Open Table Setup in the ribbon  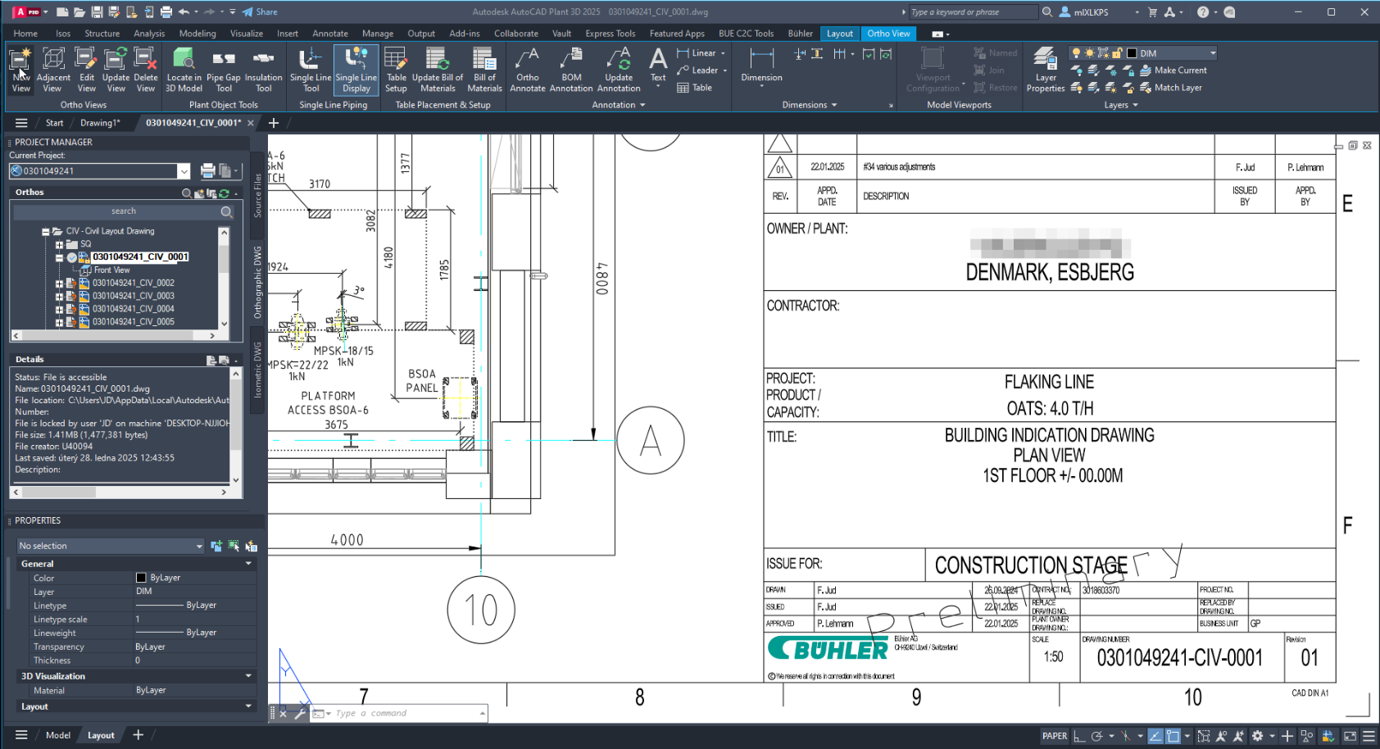point(396,70)
